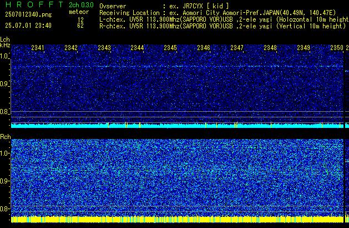This screenshot has height=228, width=349.
Task: Click the 2346 time marker
Action: tap(204, 48)
